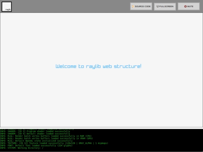Click the raylib logo in the header

point(7,7)
